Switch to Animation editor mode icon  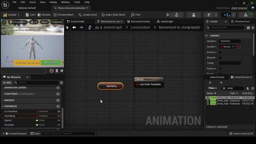(209, 15)
